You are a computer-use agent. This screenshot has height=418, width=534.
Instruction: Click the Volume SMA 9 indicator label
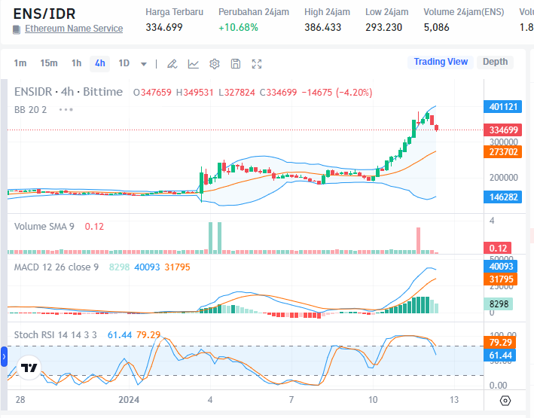pos(44,227)
